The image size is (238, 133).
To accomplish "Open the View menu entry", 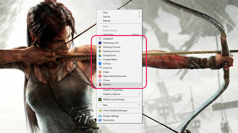I will coord(119,13).
